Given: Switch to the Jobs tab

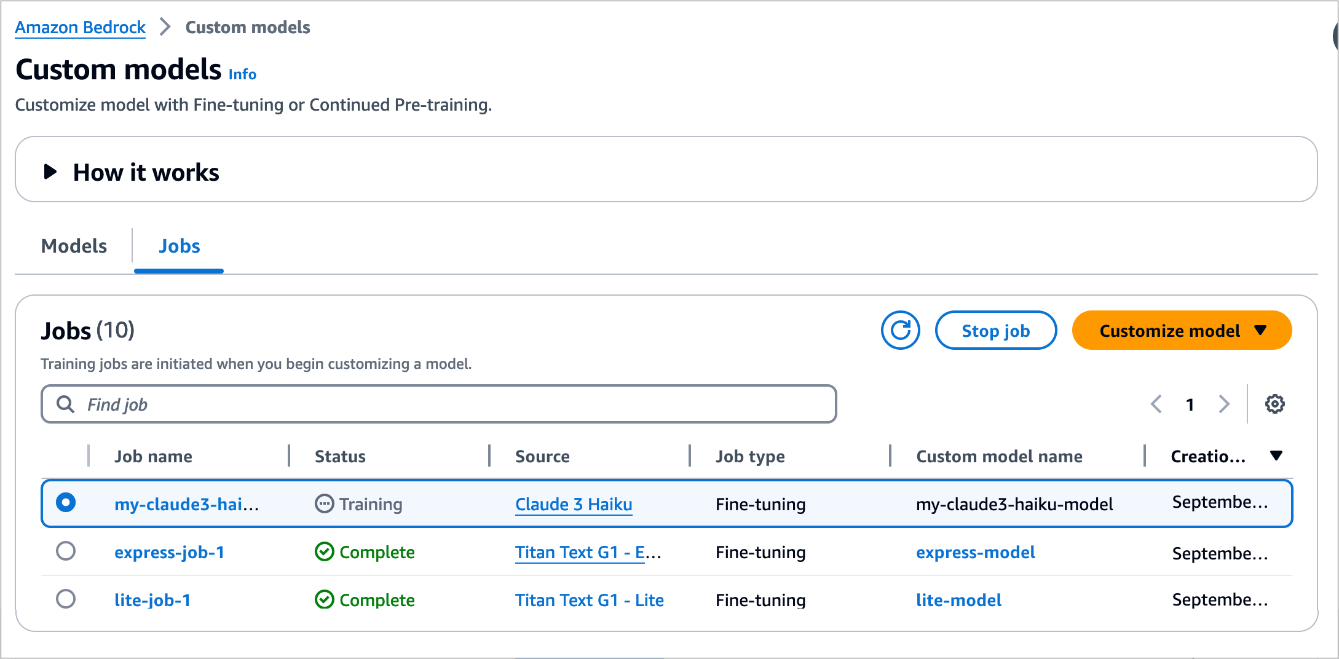Looking at the screenshot, I should pyautogui.click(x=179, y=246).
